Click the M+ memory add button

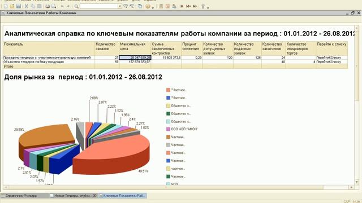[x=188, y=6]
